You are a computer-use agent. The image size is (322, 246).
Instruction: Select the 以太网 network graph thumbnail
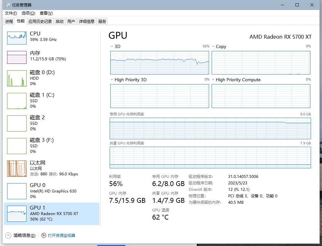click(17, 169)
